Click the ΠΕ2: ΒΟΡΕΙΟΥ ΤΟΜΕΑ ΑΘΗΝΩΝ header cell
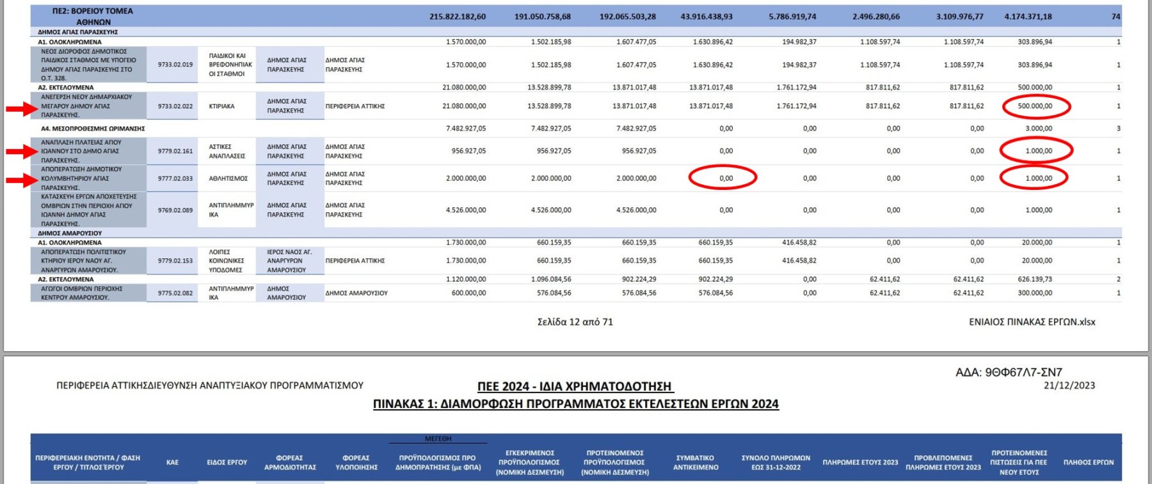Viewport: 1152px width, 484px height. pos(93,17)
